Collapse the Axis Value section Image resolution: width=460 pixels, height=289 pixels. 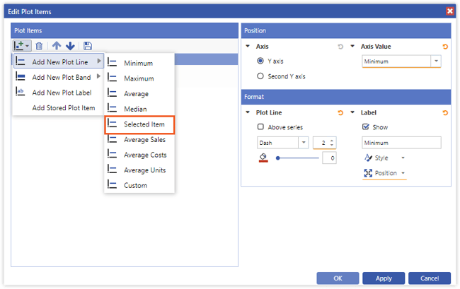pos(352,46)
